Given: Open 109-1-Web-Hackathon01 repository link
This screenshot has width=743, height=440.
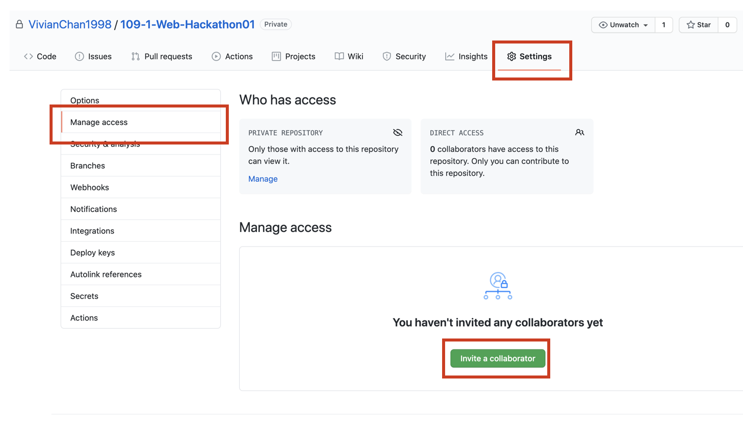Looking at the screenshot, I should tap(187, 24).
